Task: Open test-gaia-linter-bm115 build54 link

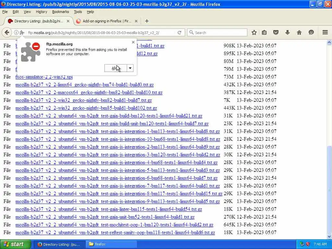Action: click(x=109, y=209)
